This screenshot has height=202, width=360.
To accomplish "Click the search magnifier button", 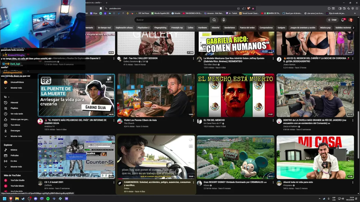I will (214, 20).
